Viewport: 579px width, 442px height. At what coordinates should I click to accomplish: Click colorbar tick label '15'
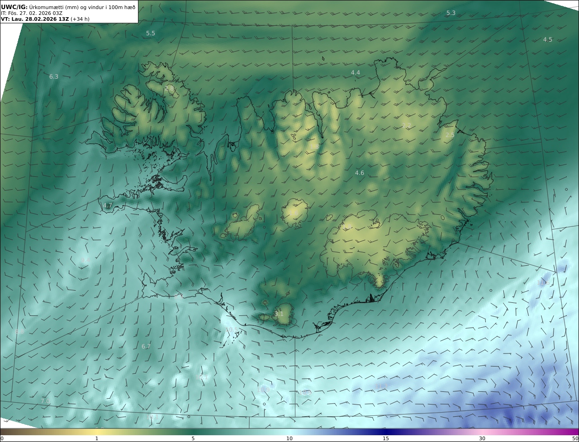click(x=386, y=438)
